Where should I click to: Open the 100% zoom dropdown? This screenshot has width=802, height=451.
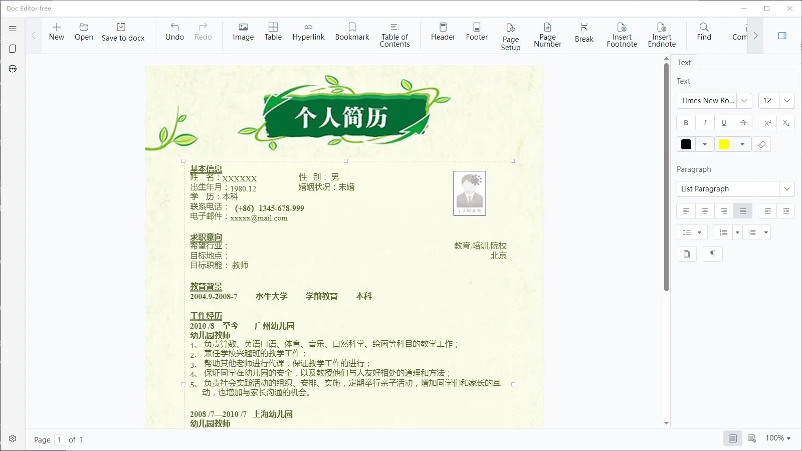pyautogui.click(x=778, y=438)
